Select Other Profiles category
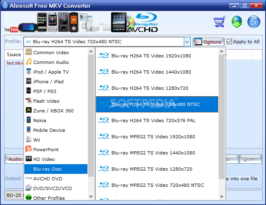Screen dimensions: 266x205 coord(56,198)
